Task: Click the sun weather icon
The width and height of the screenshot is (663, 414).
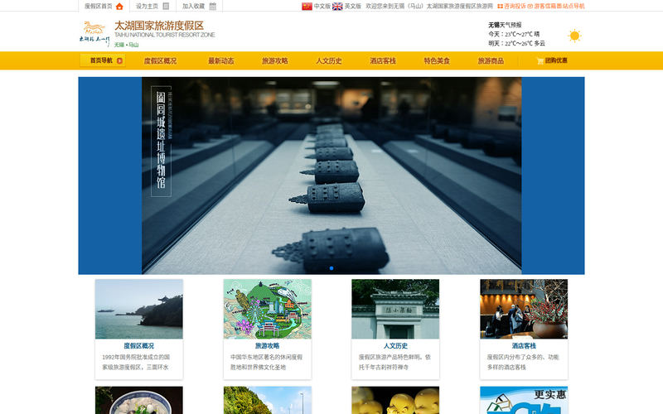Action: [574, 36]
